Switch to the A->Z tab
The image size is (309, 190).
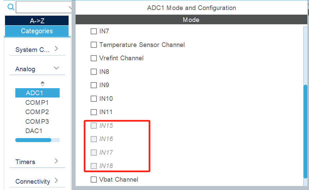click(37, 21)
